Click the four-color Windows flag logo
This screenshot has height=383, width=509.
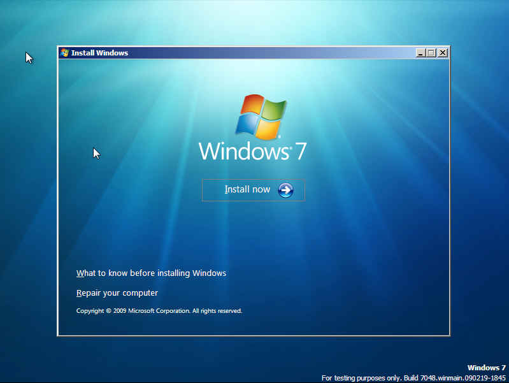261,117
